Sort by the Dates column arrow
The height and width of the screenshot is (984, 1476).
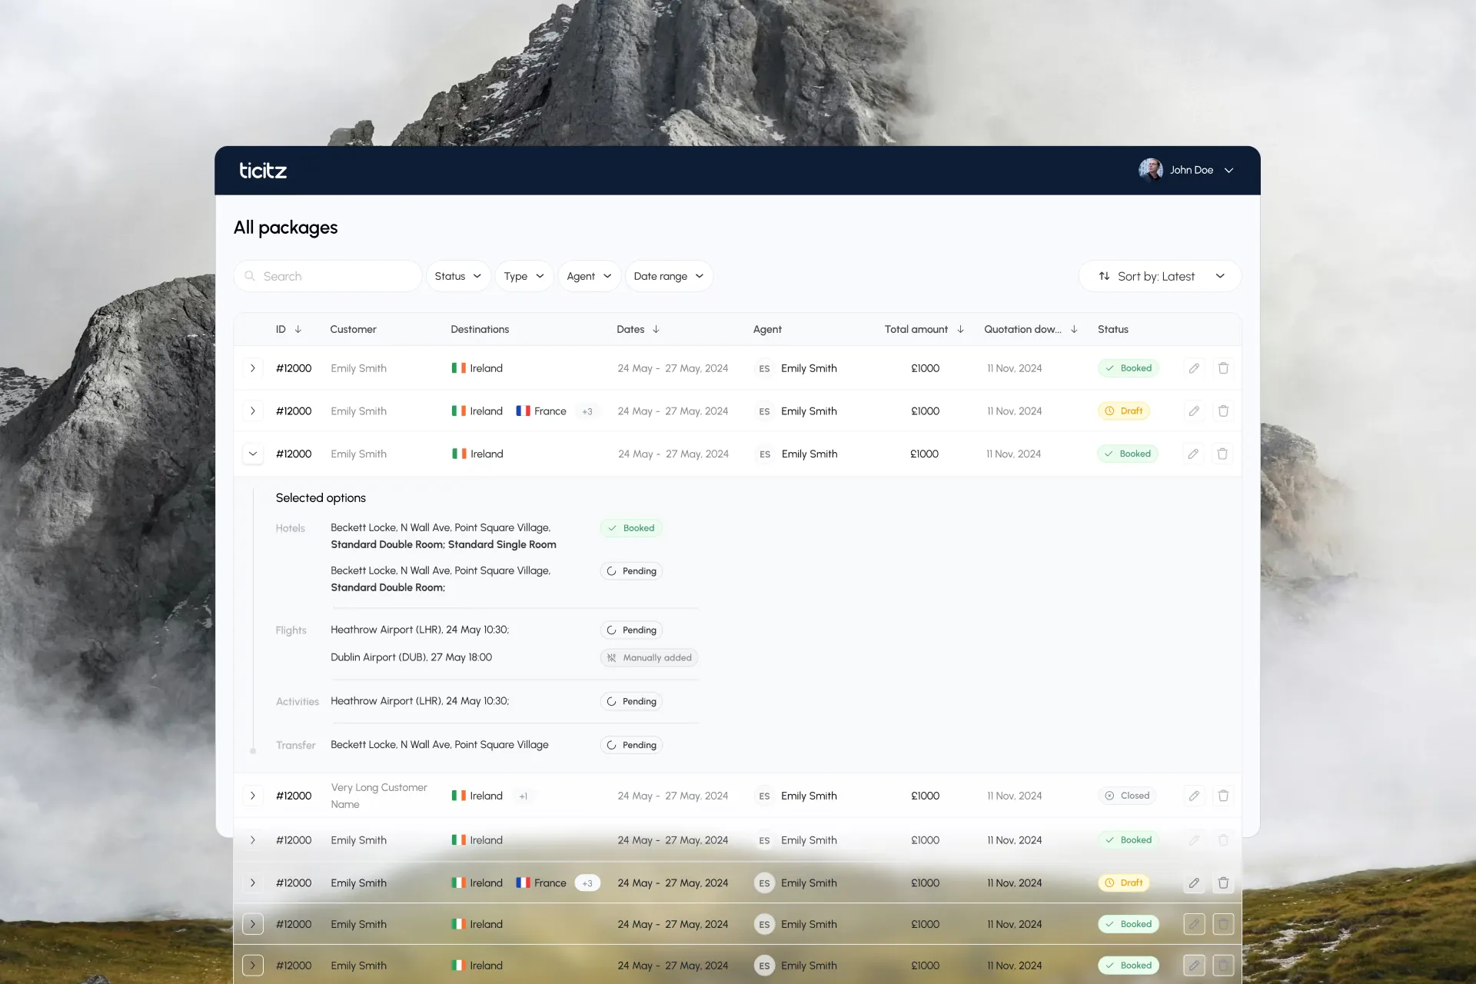point(656,329)
